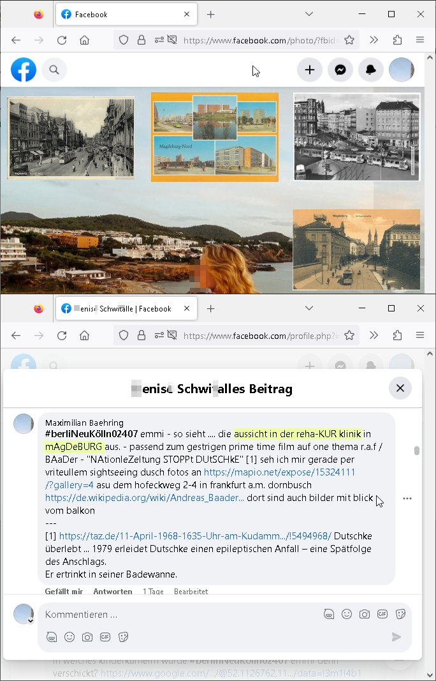The height and width of the screenshot is (681, 436).
Task: Go home in bottom Firefox window
Action: (x=85, y=335)
